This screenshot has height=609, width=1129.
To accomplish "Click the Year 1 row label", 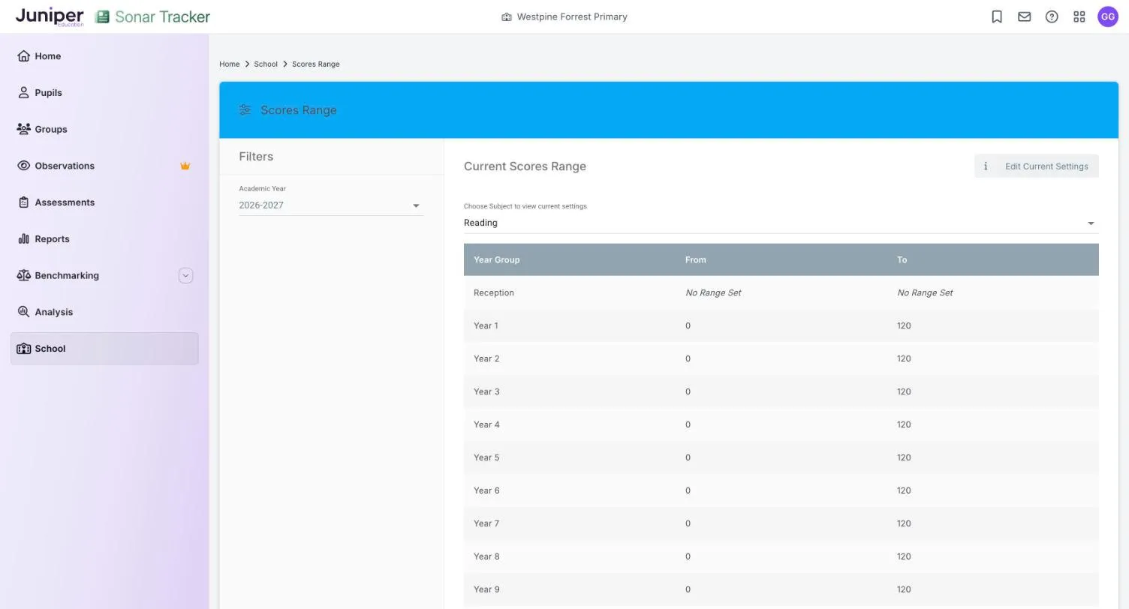I will click(x=486, y=326).
